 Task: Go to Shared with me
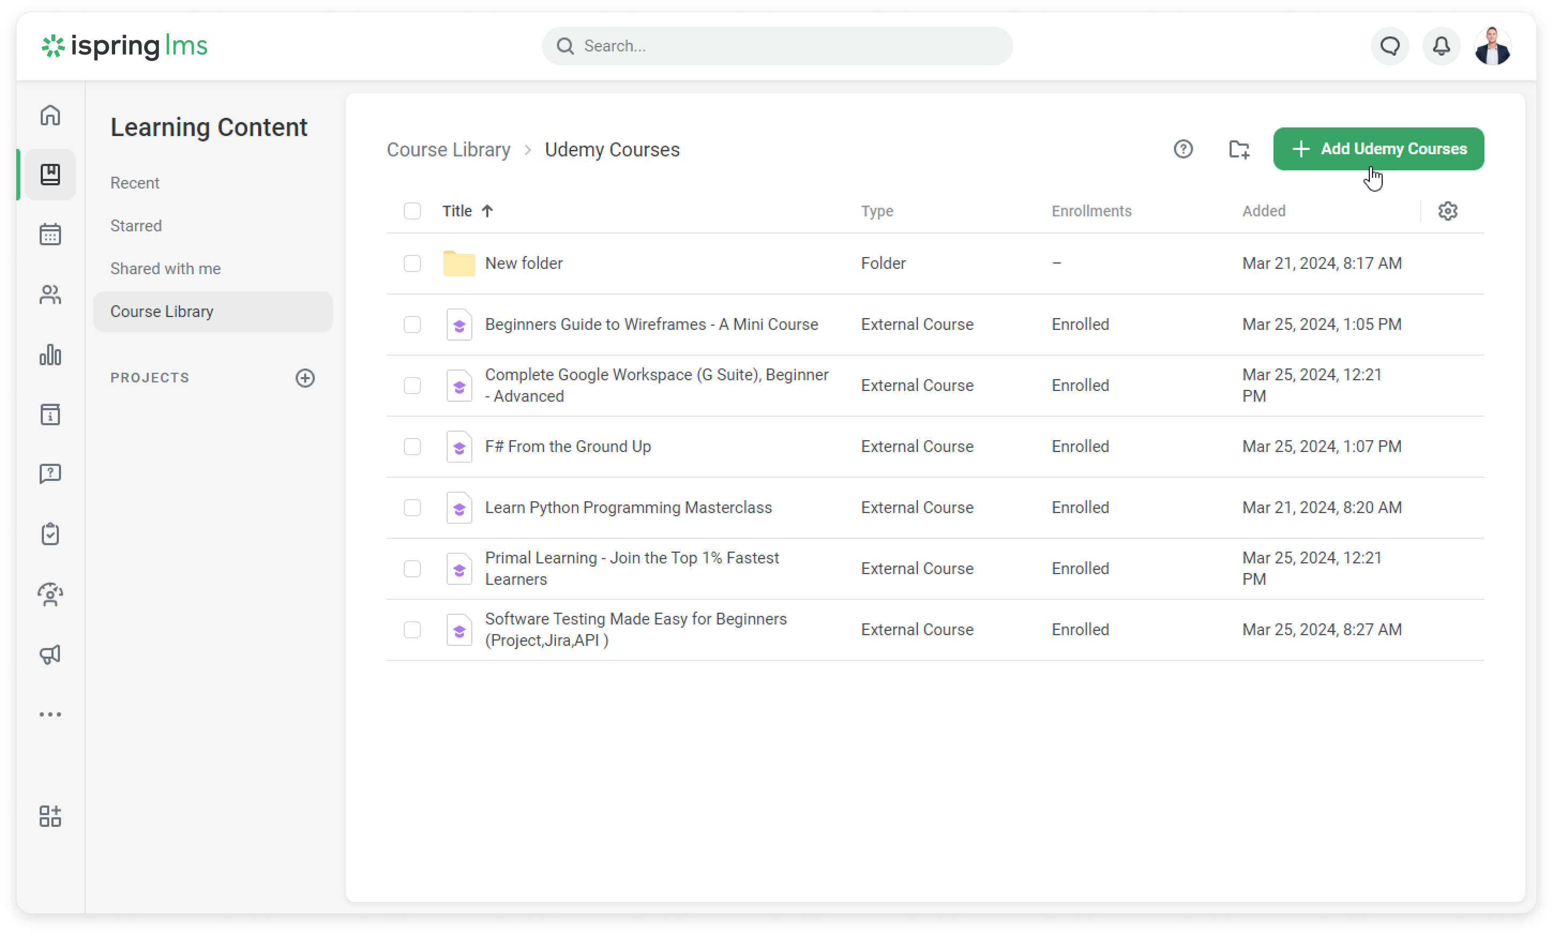[165, 269]
